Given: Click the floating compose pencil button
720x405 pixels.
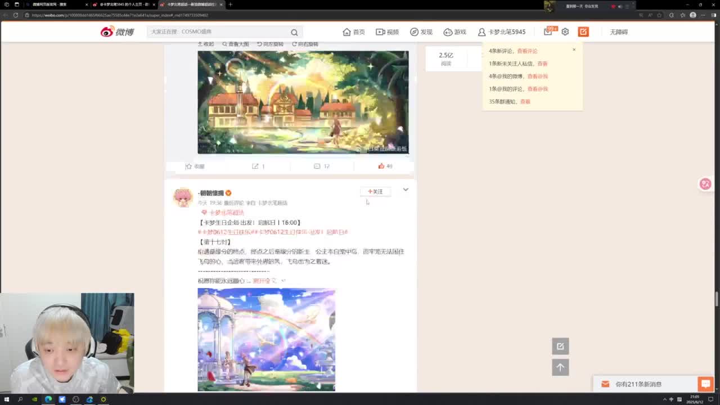Looking at the screenshot, I should (560, 346).
